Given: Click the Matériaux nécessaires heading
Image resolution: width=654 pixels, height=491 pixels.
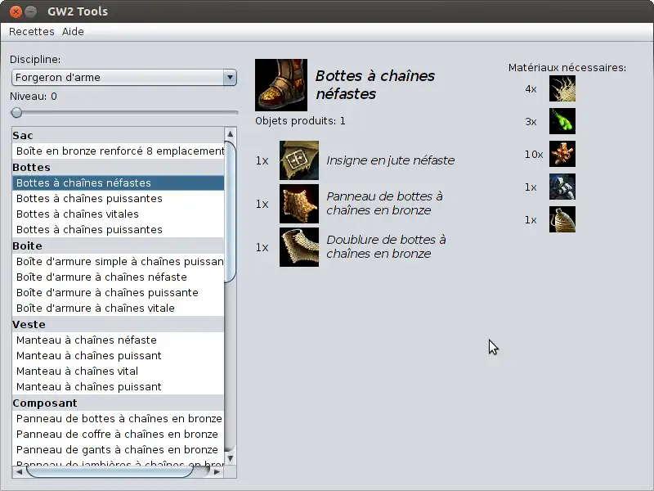Looking at the screenshot, I should [x=567, y=68].
